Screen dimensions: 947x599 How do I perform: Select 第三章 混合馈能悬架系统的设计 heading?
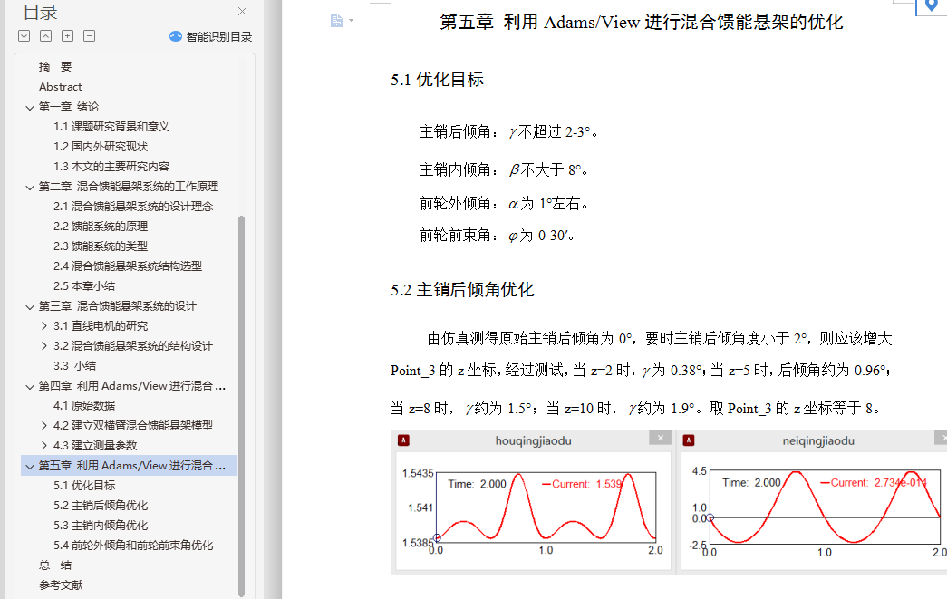tap(117, 306)
